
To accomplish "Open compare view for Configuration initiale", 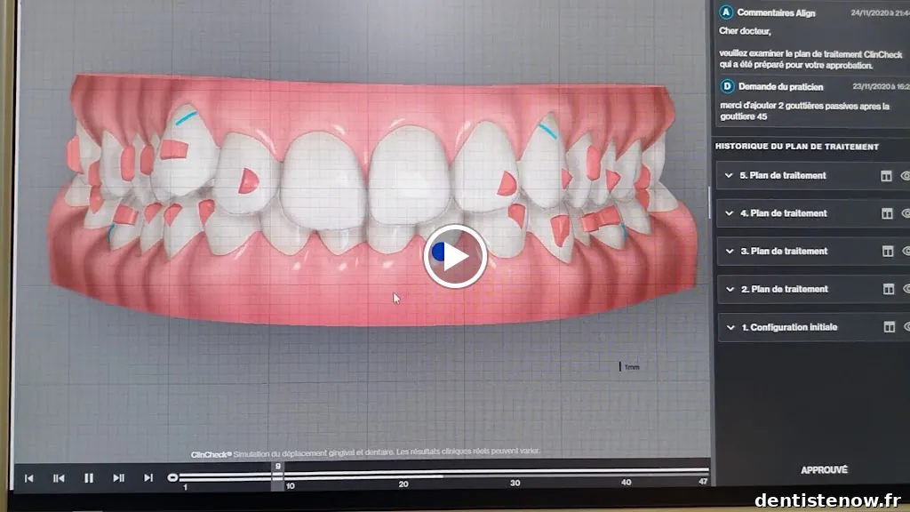I will (x=887, y=327).
